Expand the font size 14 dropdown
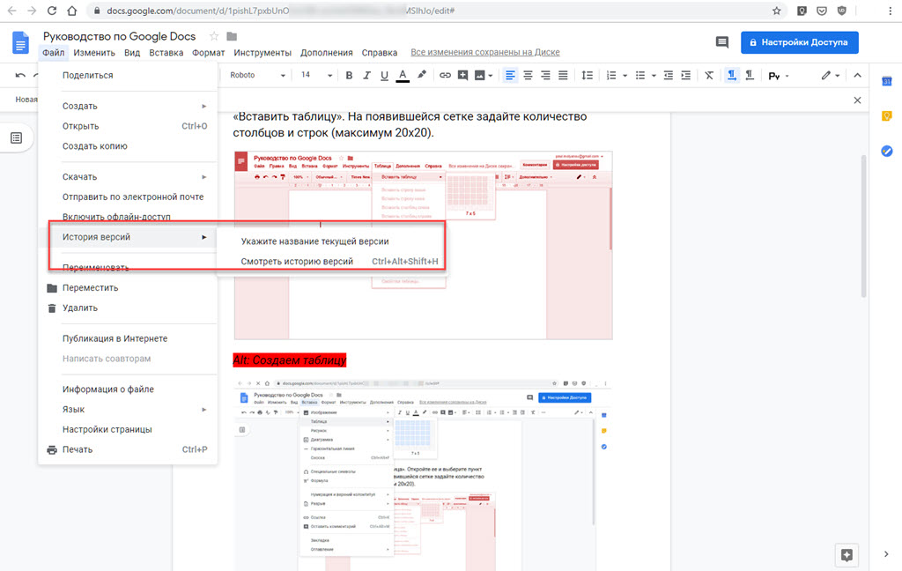902x571 pixels. pos(315,76)
